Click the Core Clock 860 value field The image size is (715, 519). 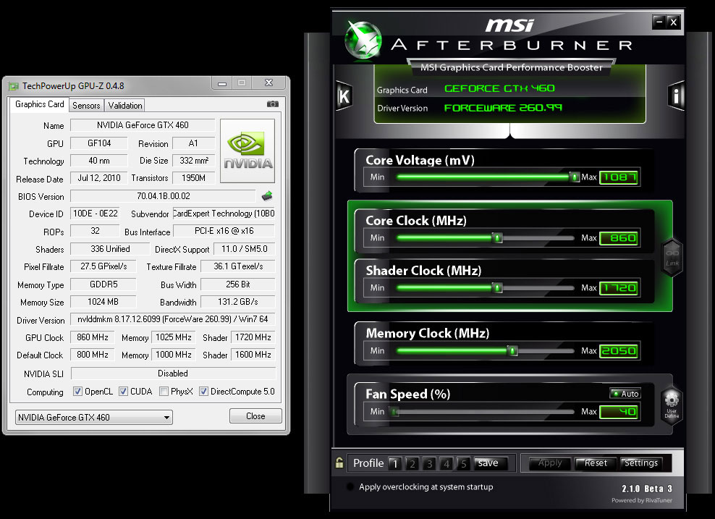click(619, 237)
